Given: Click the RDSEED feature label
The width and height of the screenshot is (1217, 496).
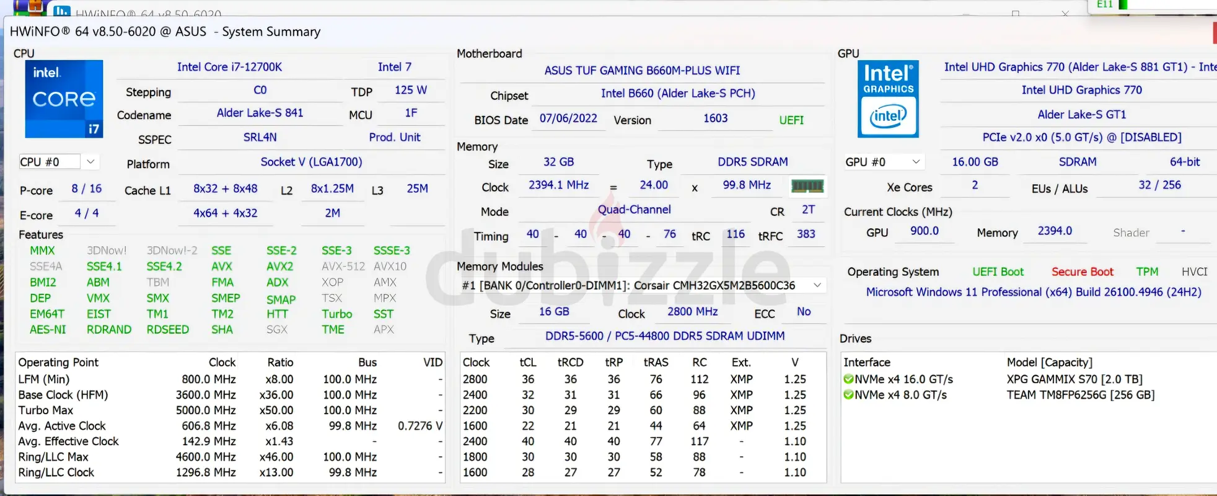Looking at the screenshot, I should (x=168, y=330).
